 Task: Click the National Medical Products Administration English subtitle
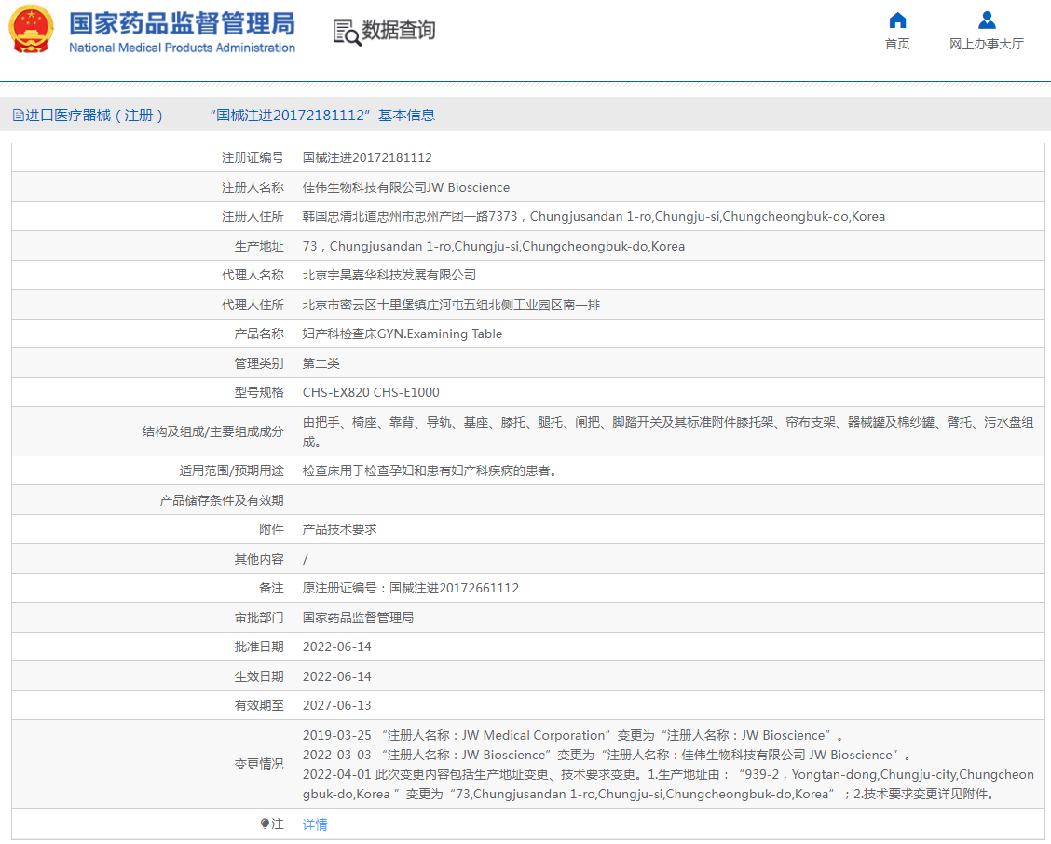(182, 48)
